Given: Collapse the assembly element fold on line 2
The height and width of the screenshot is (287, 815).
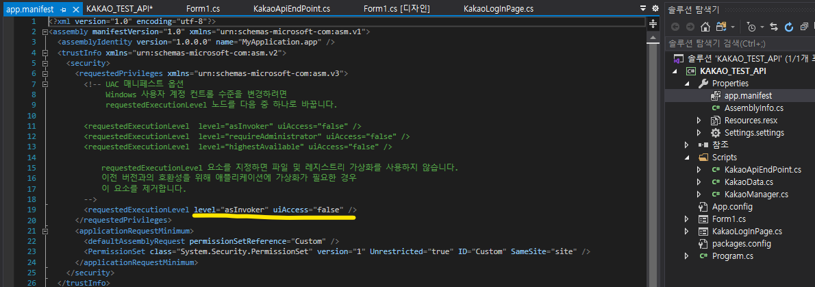Looking at the screenshot, I should point(45,32).
